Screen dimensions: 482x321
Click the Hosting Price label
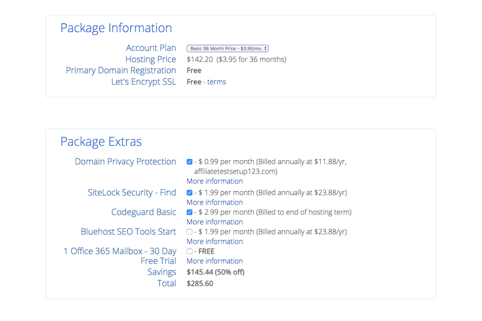coord(151,59)
